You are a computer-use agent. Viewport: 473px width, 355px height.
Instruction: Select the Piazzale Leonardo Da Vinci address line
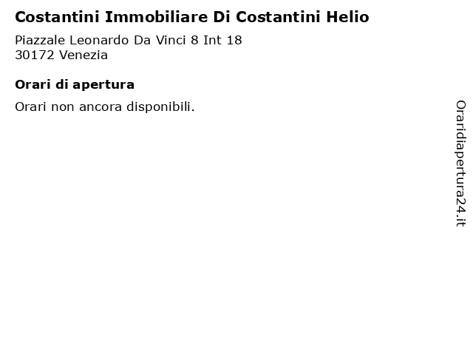coord(129,40)
